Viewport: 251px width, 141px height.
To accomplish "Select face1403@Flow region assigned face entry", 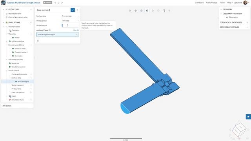I will point(58,34).
